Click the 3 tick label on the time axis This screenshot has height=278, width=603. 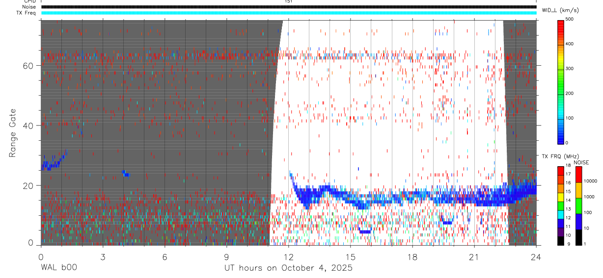[103, 256]
